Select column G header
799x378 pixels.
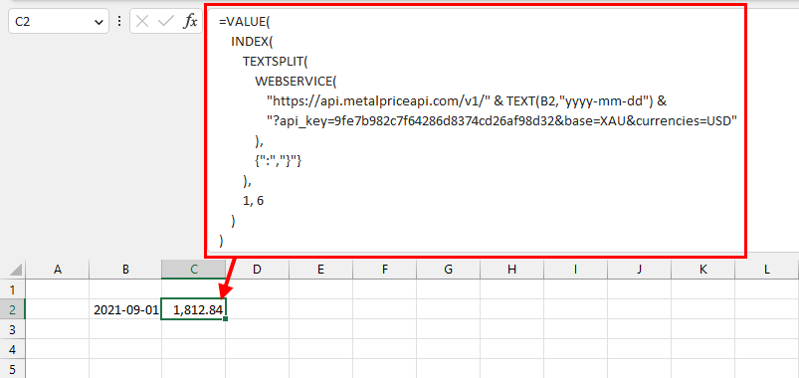click(448, 270)
